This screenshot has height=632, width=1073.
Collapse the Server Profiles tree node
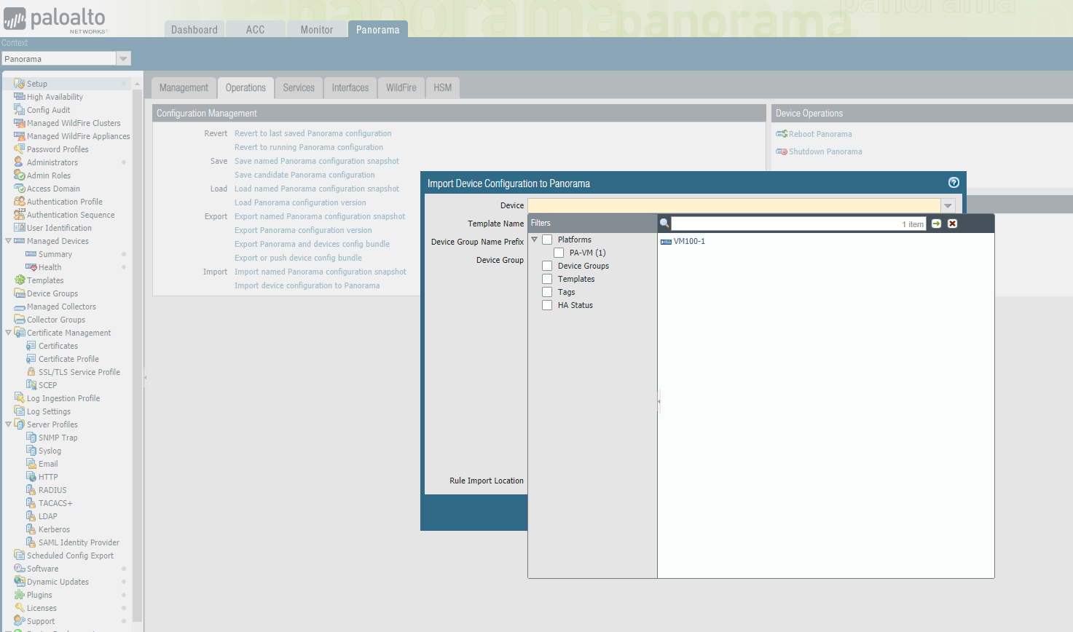(8, 424)
